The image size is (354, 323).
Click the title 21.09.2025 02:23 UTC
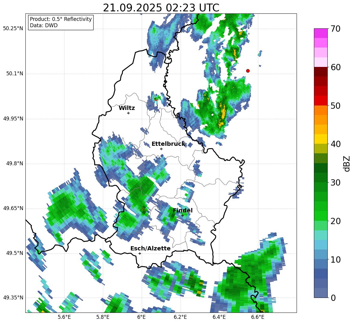(161, 8)
